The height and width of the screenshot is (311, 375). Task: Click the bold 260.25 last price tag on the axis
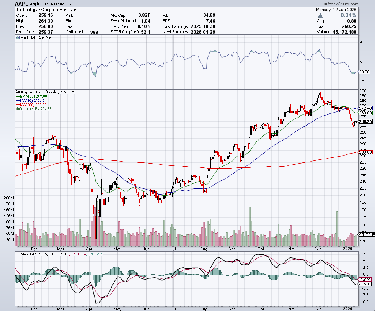[365, 122]
